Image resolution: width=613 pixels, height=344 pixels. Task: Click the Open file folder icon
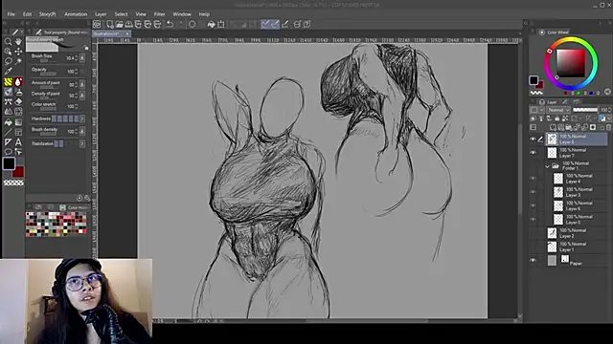tap(119, 24)
